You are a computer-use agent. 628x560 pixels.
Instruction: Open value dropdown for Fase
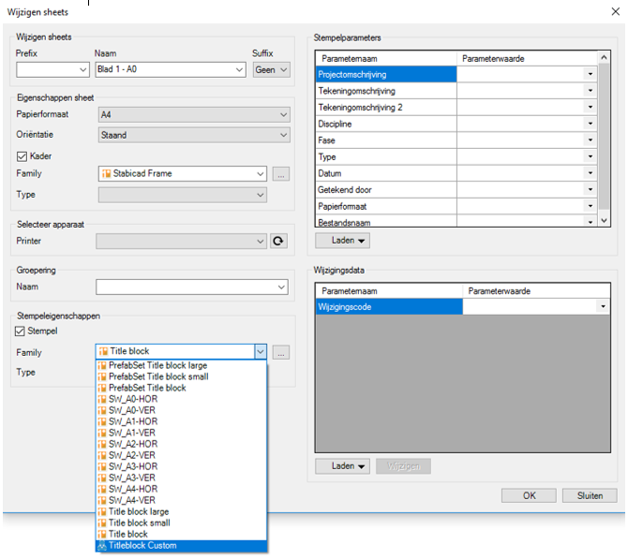point(591,140)
